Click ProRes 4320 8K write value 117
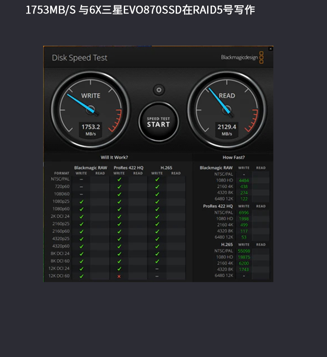This screenshot has width=327, height=357. [x=244, y=231]
